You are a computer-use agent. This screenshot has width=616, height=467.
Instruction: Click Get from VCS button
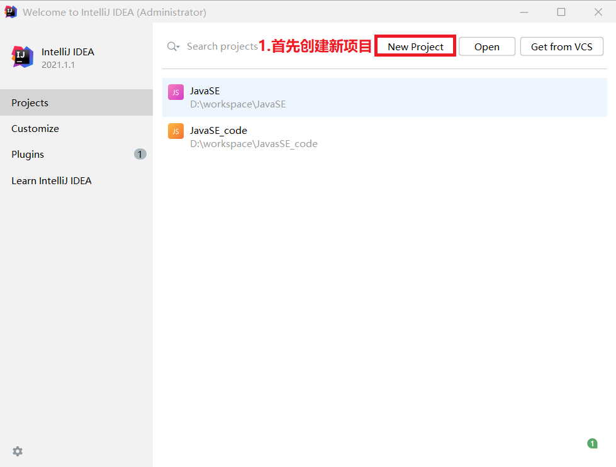click(561, 47)
